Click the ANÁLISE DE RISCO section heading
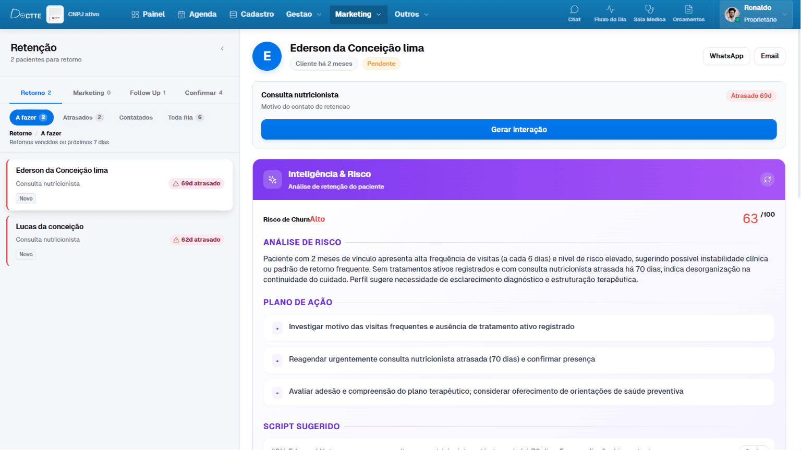The image size is (801, 450). point(302,242)
